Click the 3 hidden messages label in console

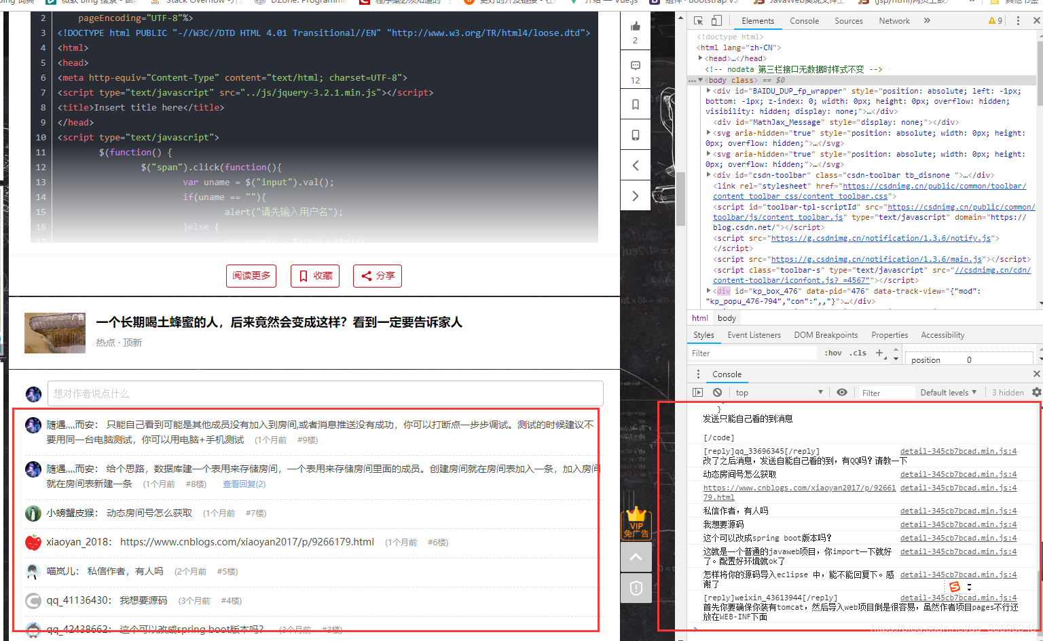click(x=1008, y=392)
